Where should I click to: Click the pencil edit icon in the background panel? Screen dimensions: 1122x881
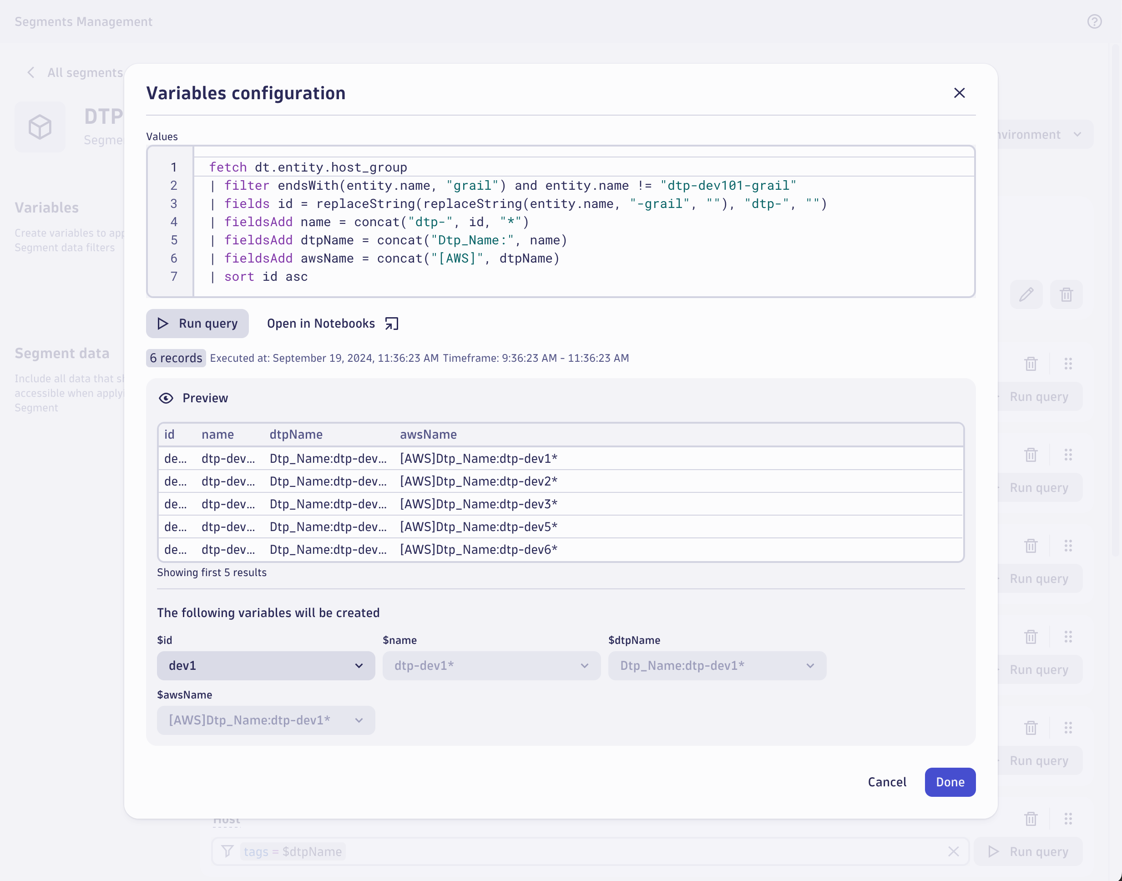pos(1026,294)
